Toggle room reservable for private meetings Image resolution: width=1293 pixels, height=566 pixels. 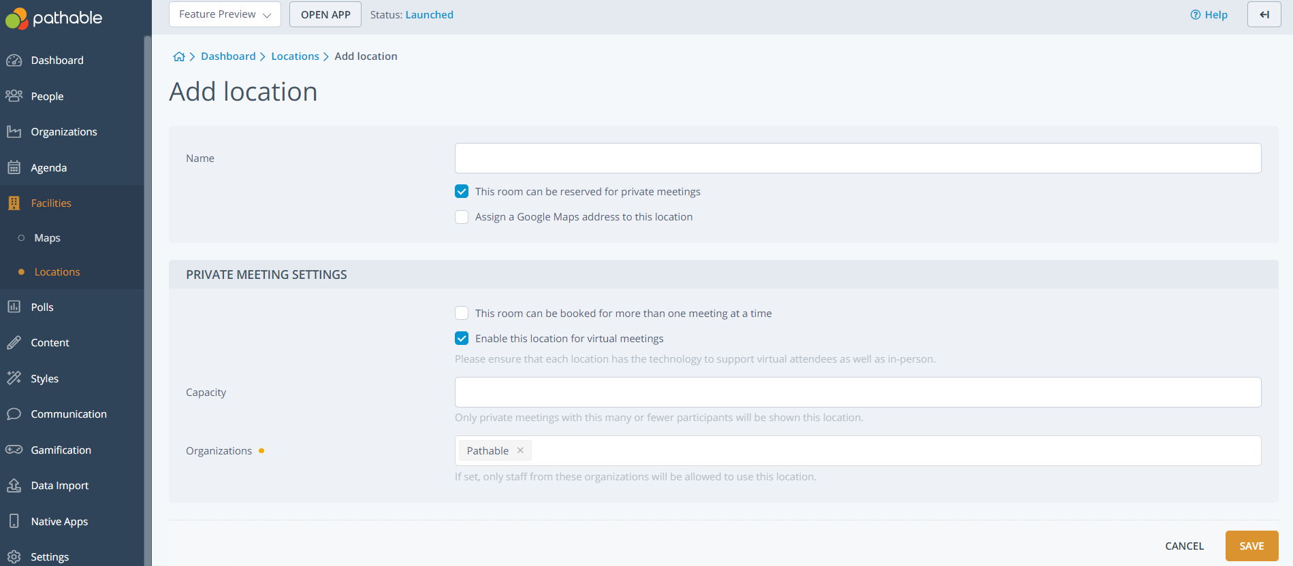(x=462, y=192)
